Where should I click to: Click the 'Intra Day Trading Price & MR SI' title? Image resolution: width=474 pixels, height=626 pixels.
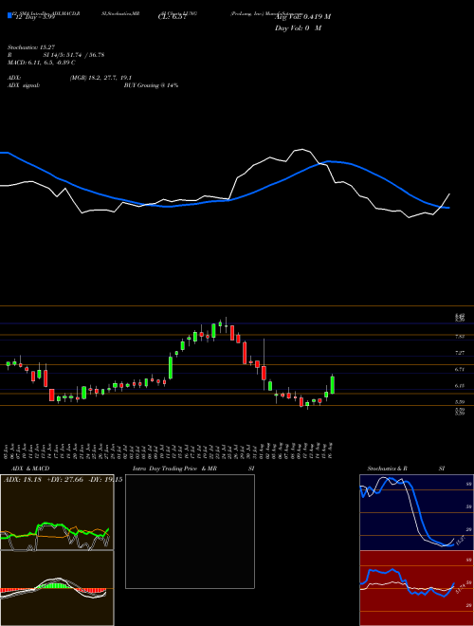[x=194, y=469]
